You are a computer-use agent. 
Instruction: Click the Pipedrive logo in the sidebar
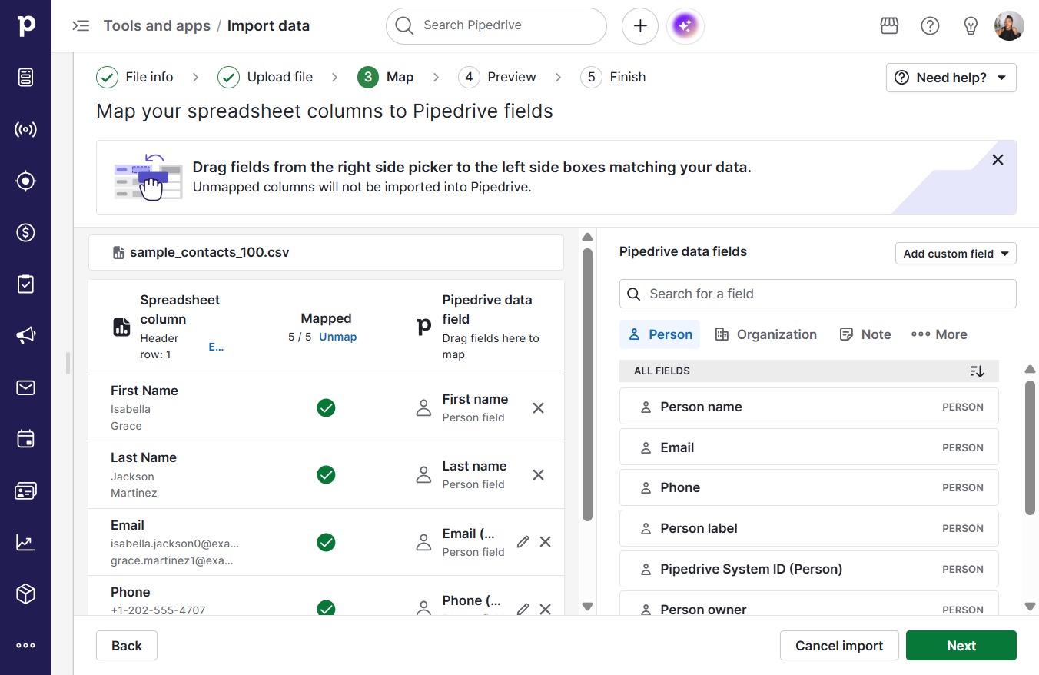point(25,25)
